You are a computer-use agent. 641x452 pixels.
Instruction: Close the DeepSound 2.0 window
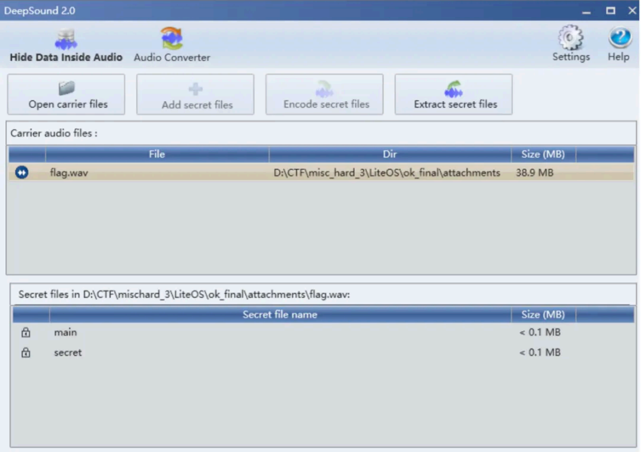(632, 11)
